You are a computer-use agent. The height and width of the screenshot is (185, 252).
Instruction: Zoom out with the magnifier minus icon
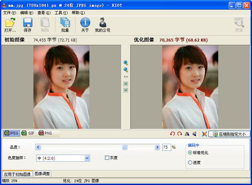(x=126, y=70)
